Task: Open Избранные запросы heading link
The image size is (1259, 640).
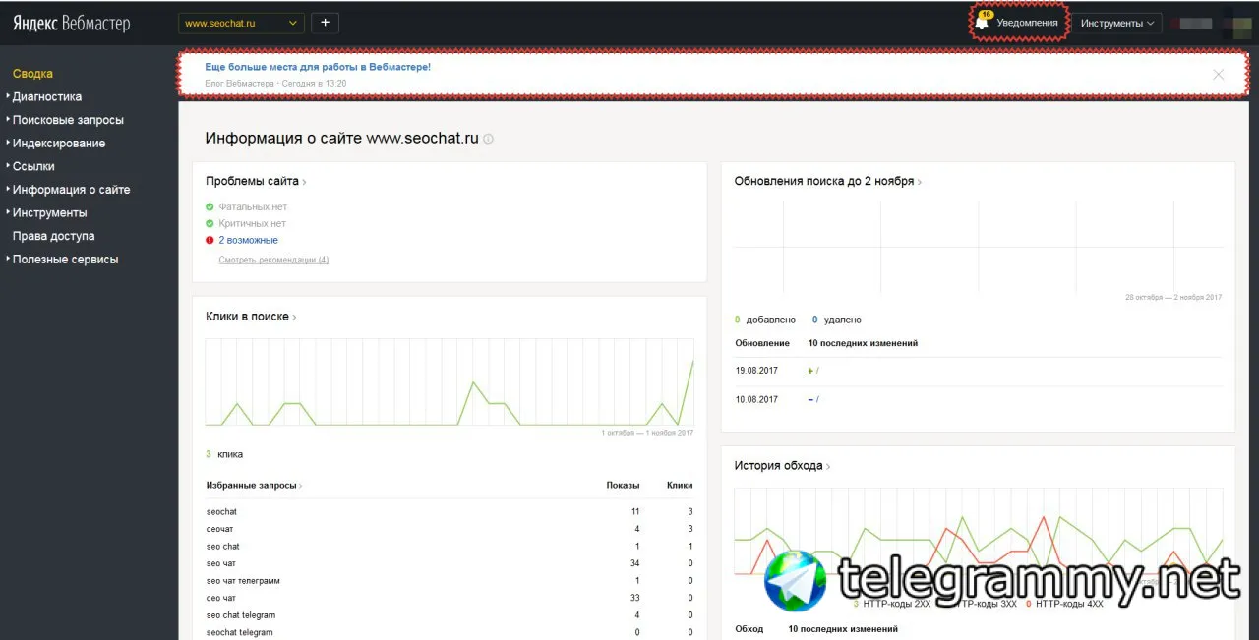Action: point(254,486)
